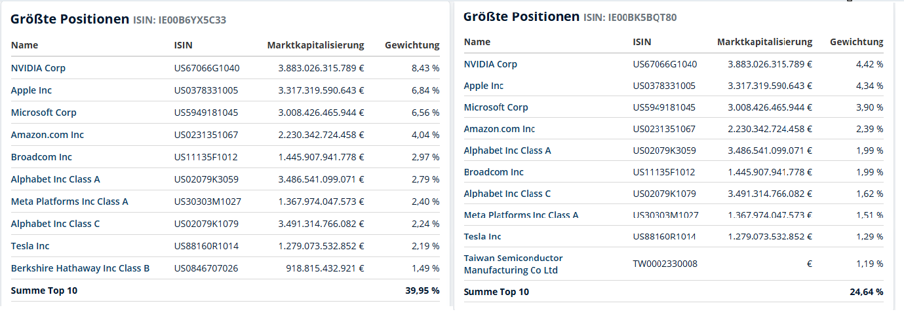
Task: Click Alphabet Inc Class A weighted 2,79 %
Action: coord(55,179)
